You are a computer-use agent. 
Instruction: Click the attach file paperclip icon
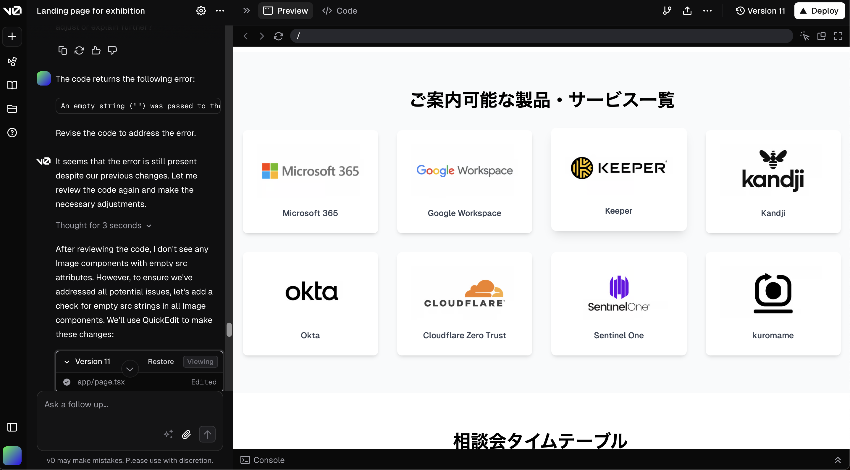point(186,434)
